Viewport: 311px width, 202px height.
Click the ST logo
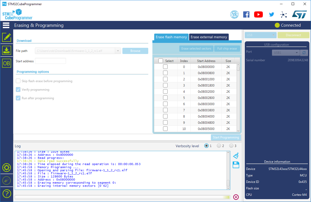[299, 14]
